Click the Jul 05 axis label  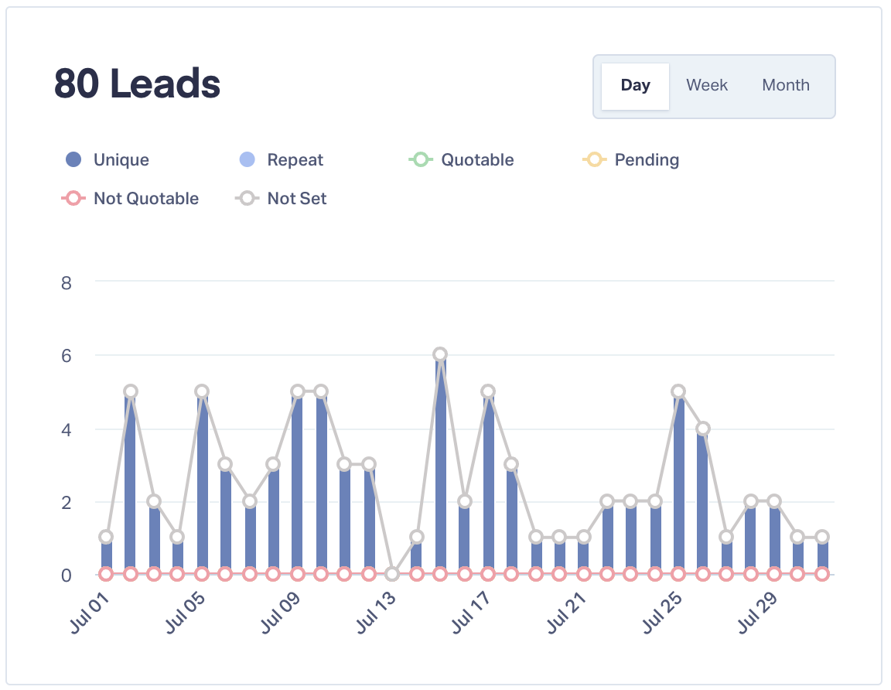(186, 612)
